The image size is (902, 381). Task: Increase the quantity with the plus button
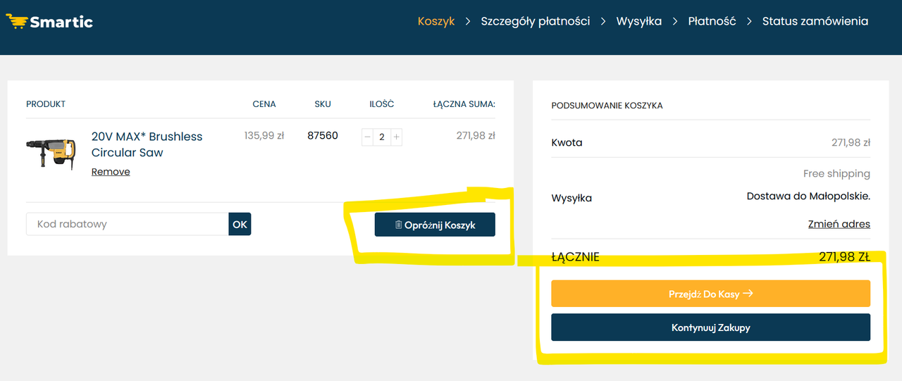[x=396, y=137]
